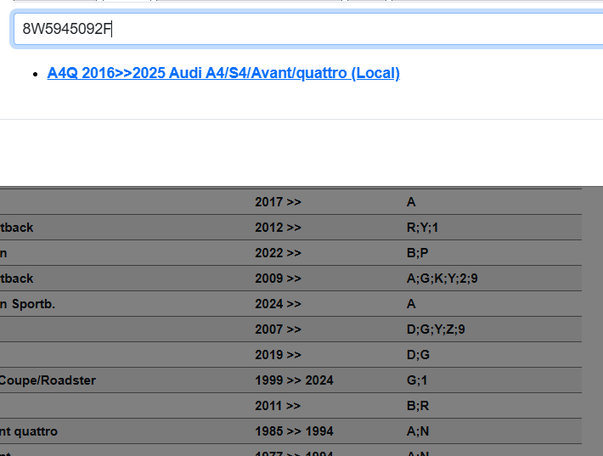The height and width of the screenshot is (456, 603).
Task: Click the R;Y;1 code cell
Action: pyautogui.click(x=422, y=228)
